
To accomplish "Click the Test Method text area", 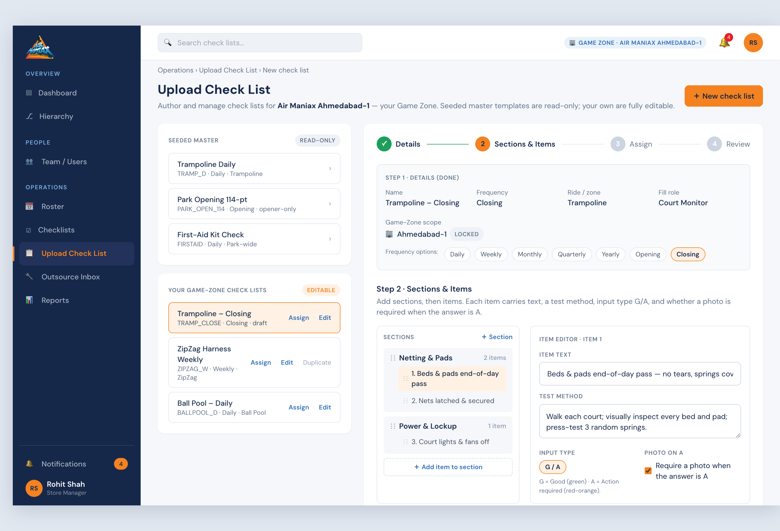I will [x=640, y=421].
